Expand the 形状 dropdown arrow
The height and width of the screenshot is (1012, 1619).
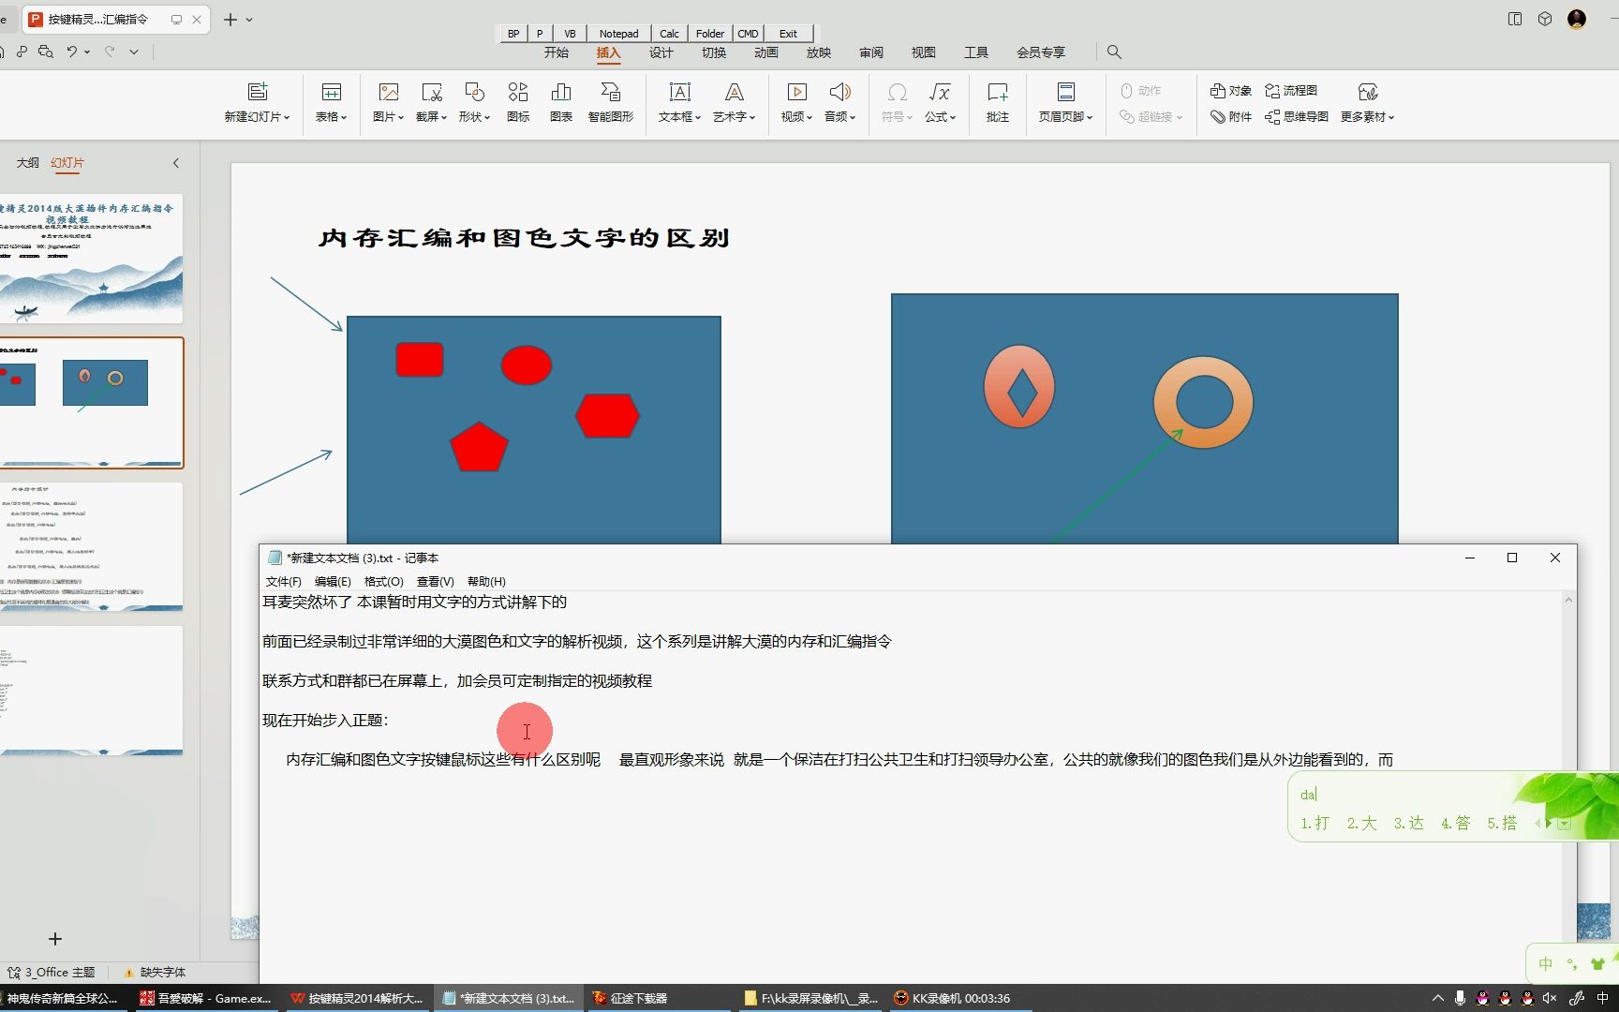(x=487, y=118)
